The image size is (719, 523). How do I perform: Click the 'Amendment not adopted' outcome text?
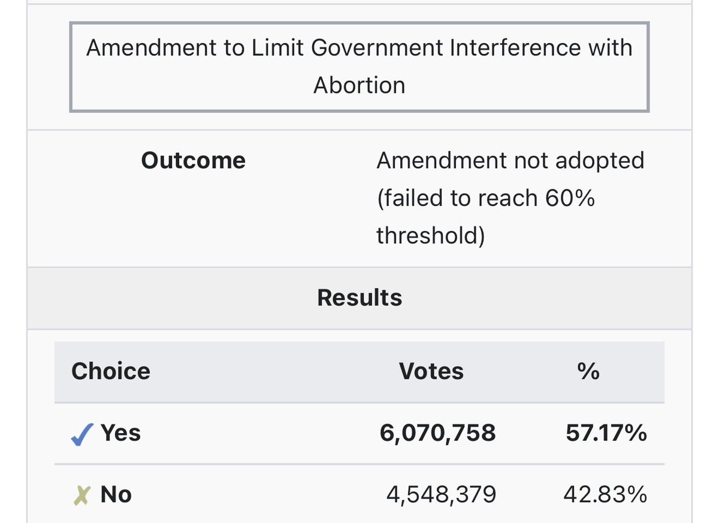(x=510, y=161)
